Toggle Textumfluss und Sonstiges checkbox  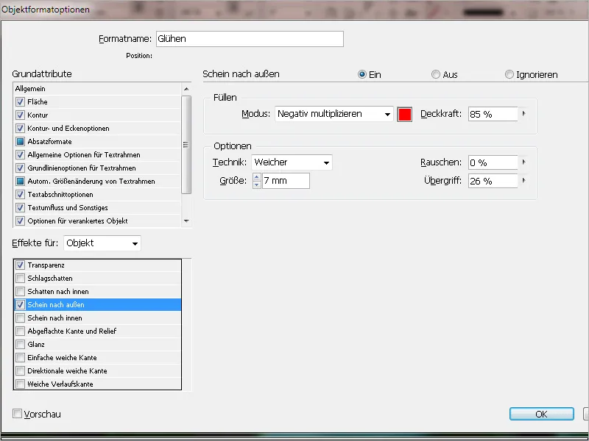[21, 207]
